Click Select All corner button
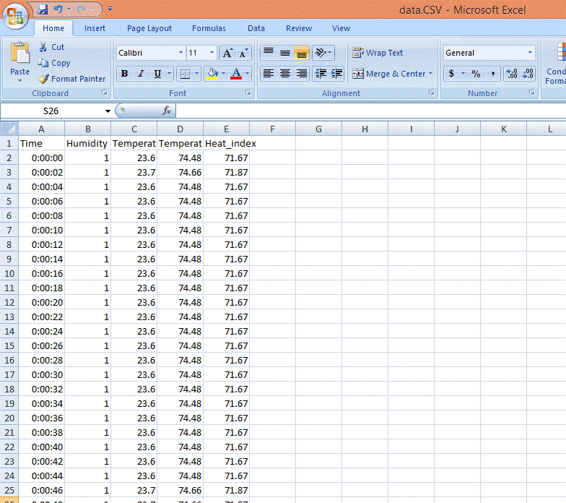Image resolution: width=566 pixels, height=503 pixels. pos(9,129)
